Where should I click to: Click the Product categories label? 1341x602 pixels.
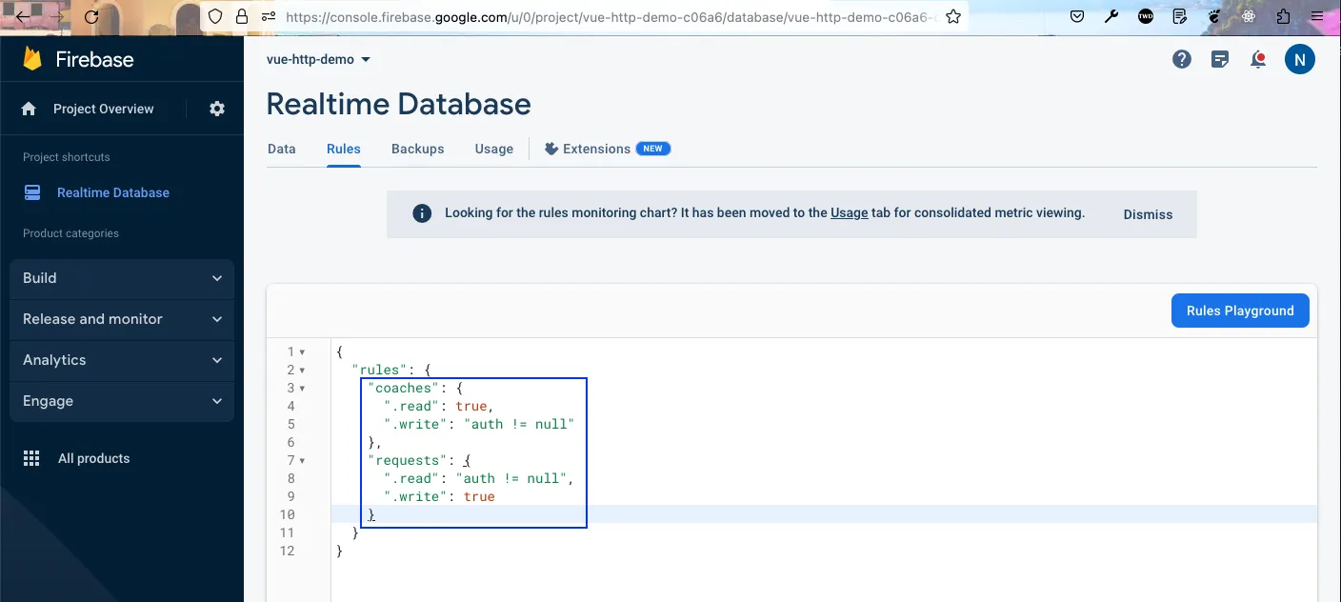(x=70, y=233)
